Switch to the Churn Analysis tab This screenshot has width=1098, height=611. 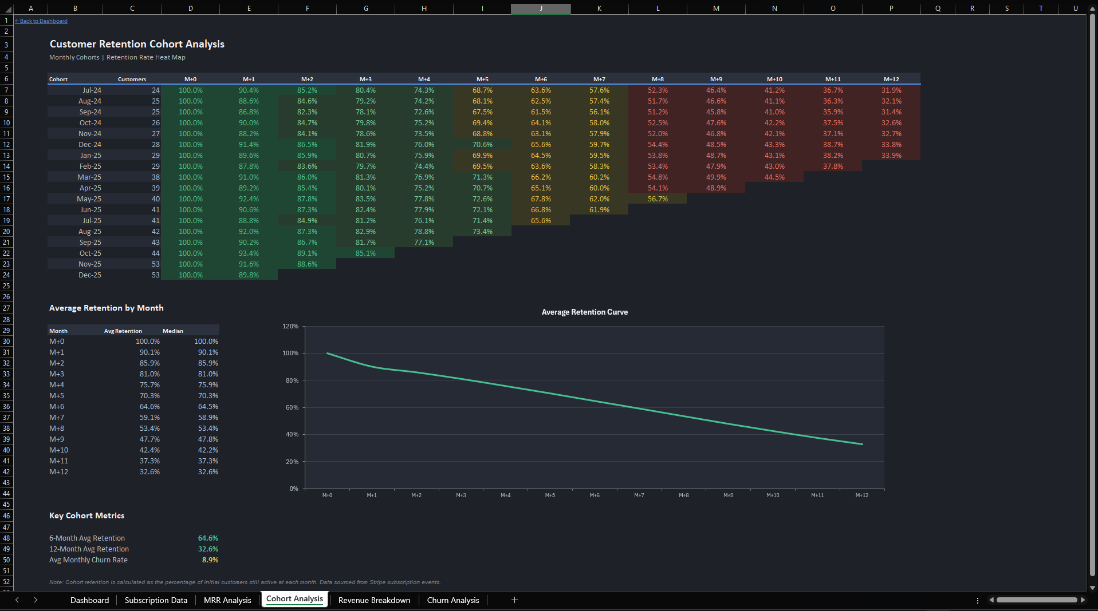click(452, 600)
